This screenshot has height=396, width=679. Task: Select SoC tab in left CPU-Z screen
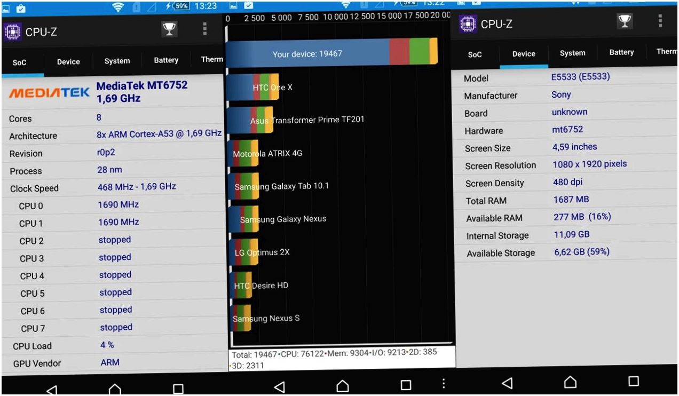pos(20,62)
